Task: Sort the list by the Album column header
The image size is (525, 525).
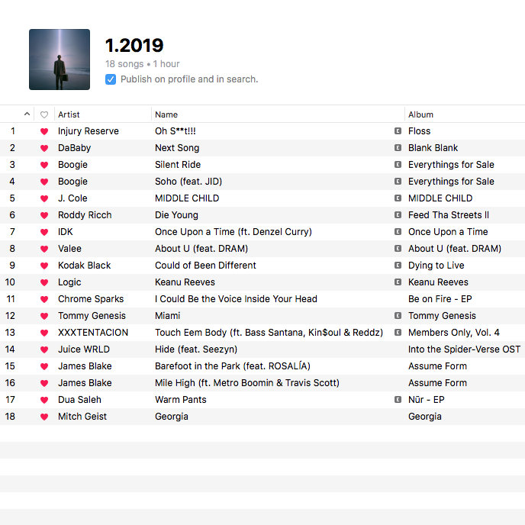Action: 420,114
